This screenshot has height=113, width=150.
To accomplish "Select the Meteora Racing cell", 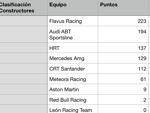I will [73, 79].
